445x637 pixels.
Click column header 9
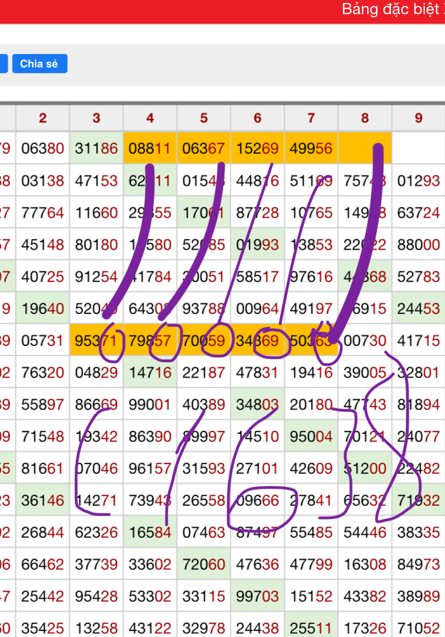418,118
